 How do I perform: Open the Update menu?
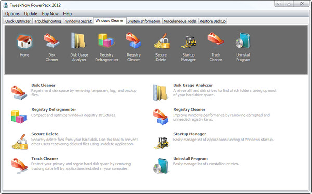31,13
